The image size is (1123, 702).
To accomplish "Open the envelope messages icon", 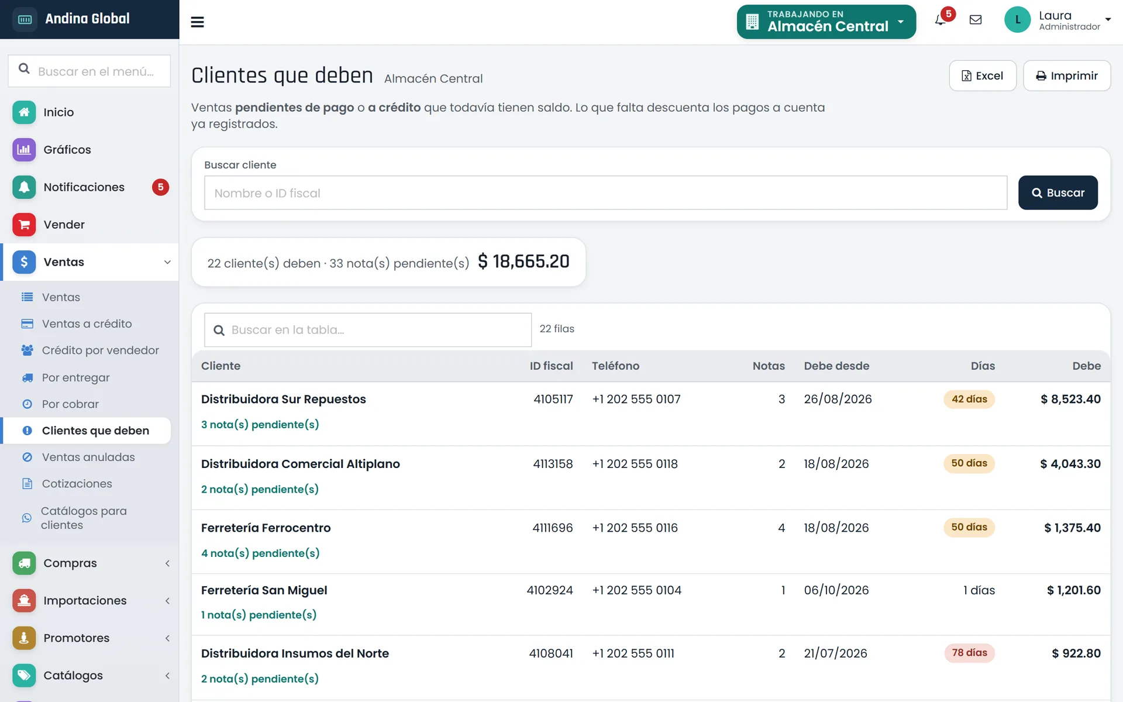I will point(976,20).
